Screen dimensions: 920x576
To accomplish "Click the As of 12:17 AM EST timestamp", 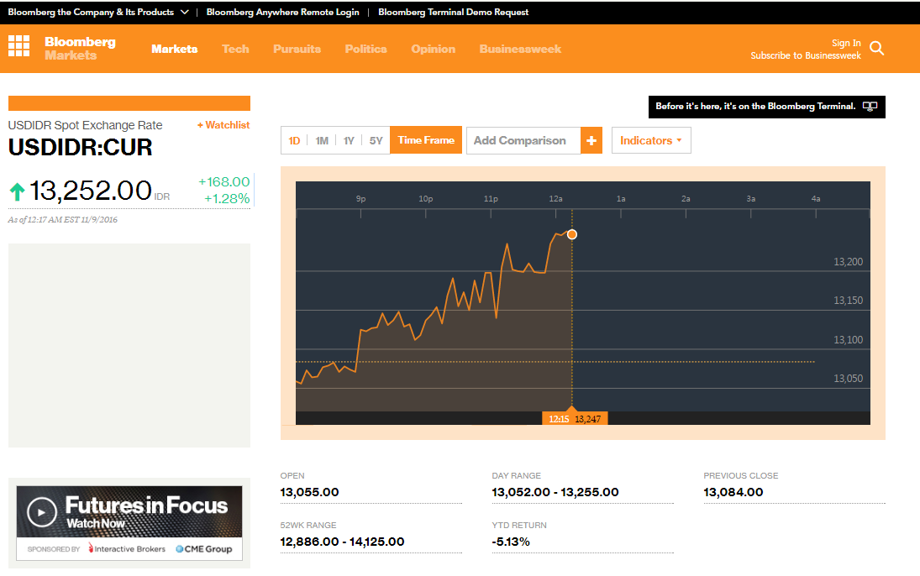I will [x=63, y=220].
